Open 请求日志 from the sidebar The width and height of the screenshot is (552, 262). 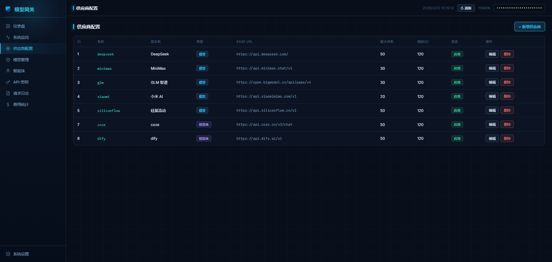(x=33, y=93)
